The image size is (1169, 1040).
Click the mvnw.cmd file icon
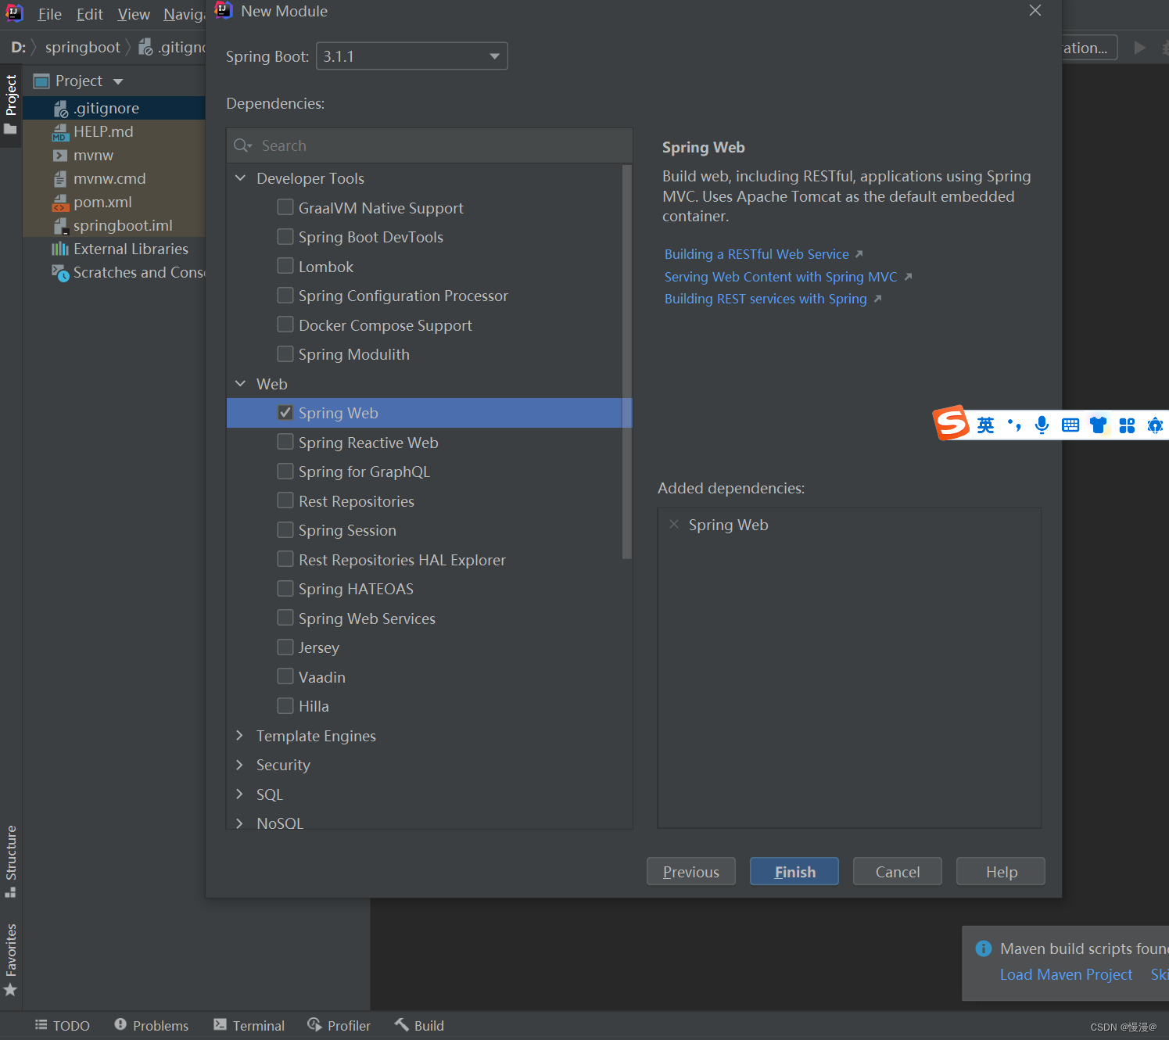click(60, 179)
